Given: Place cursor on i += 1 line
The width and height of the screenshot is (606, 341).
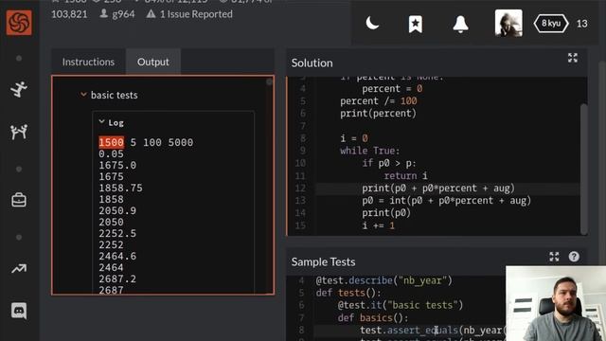Looking at the screenshot, I should (x=379, y=225).
